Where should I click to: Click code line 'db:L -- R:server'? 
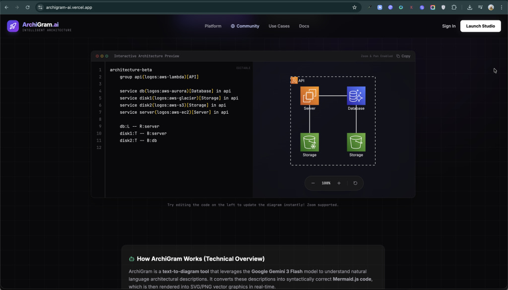tap(139, 127)
